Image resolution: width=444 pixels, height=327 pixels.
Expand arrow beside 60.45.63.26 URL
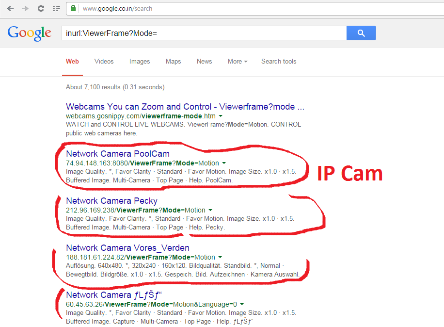pyautogui.click(x=242, y=304)
